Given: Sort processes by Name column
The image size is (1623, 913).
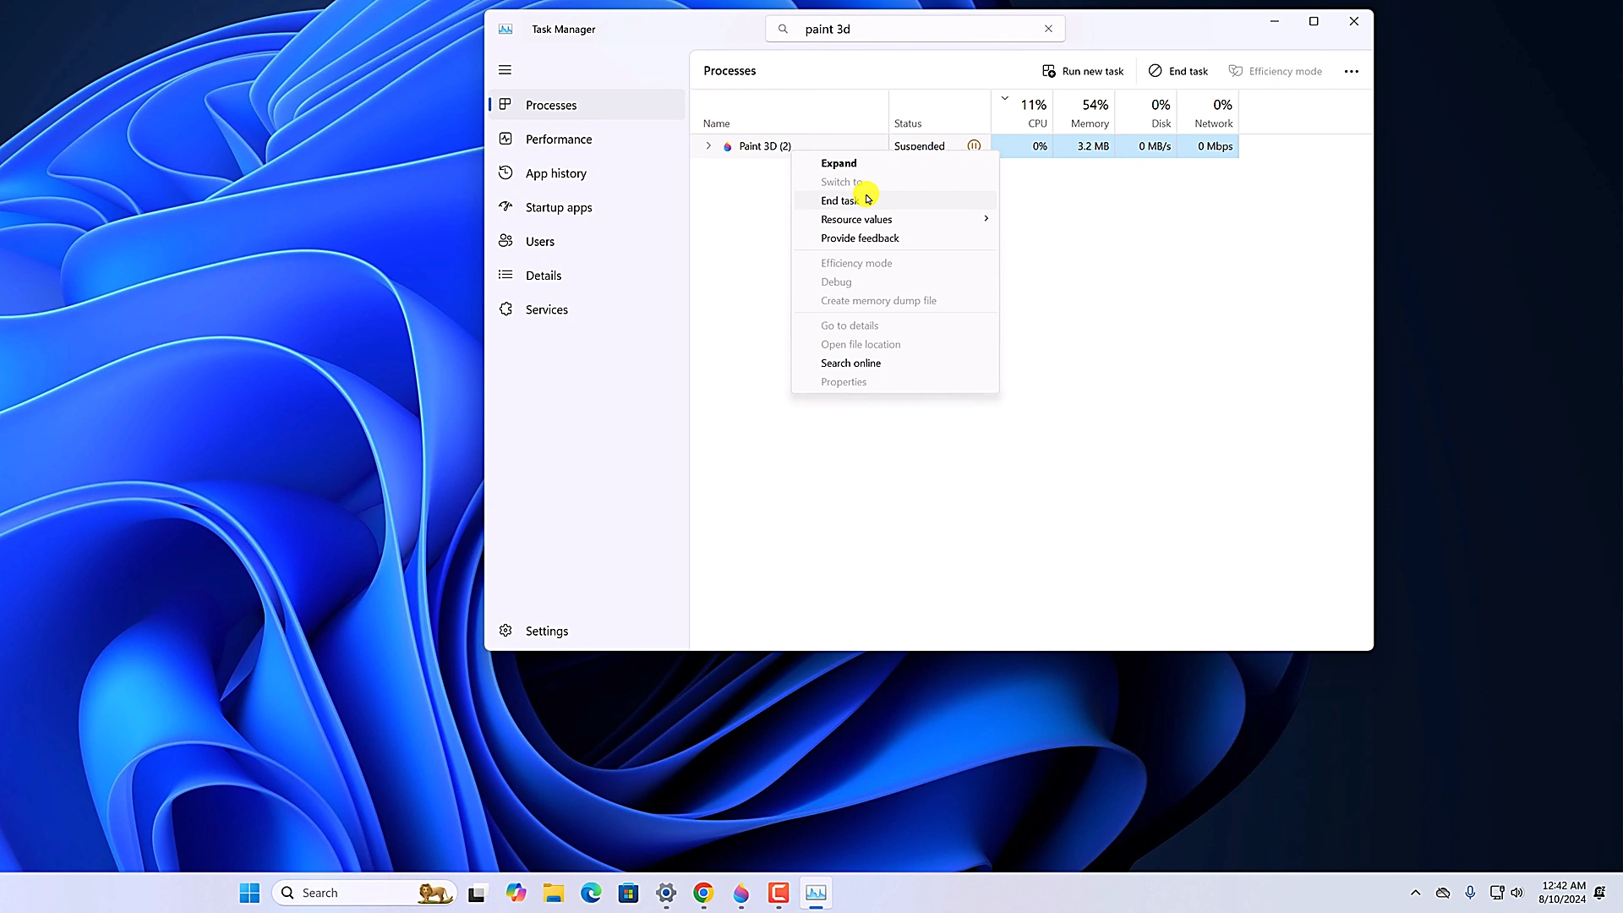Looking at the screenshot, I should pyautogui.click(x=790, y=112).
